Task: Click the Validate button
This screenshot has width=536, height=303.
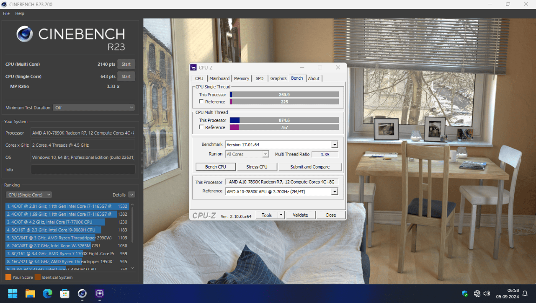Action: click(x=300, y=215)
